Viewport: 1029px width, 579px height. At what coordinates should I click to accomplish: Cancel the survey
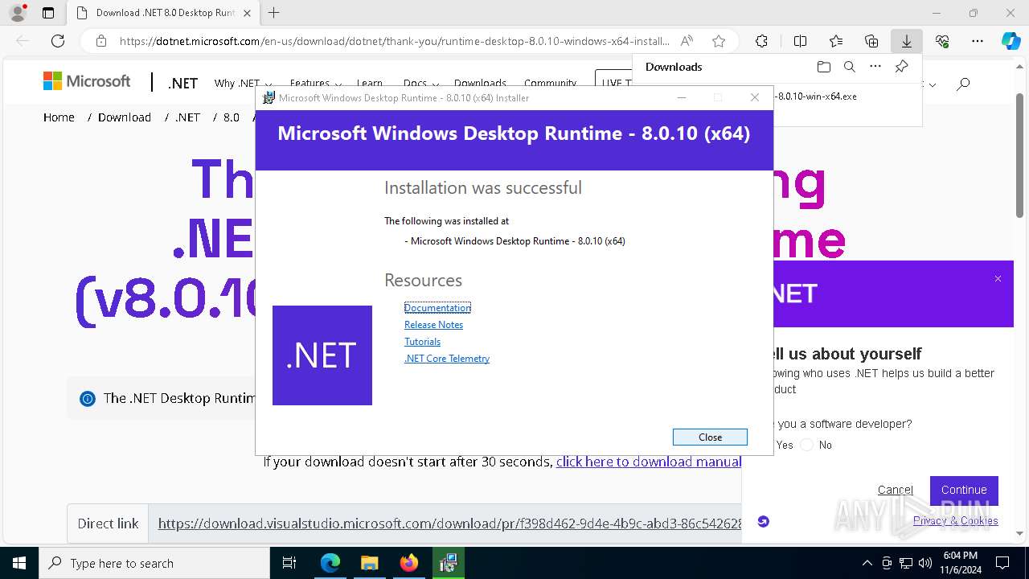point(895,490)
